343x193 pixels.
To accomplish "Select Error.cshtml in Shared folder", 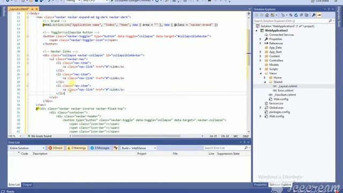I will click(286, 91).
